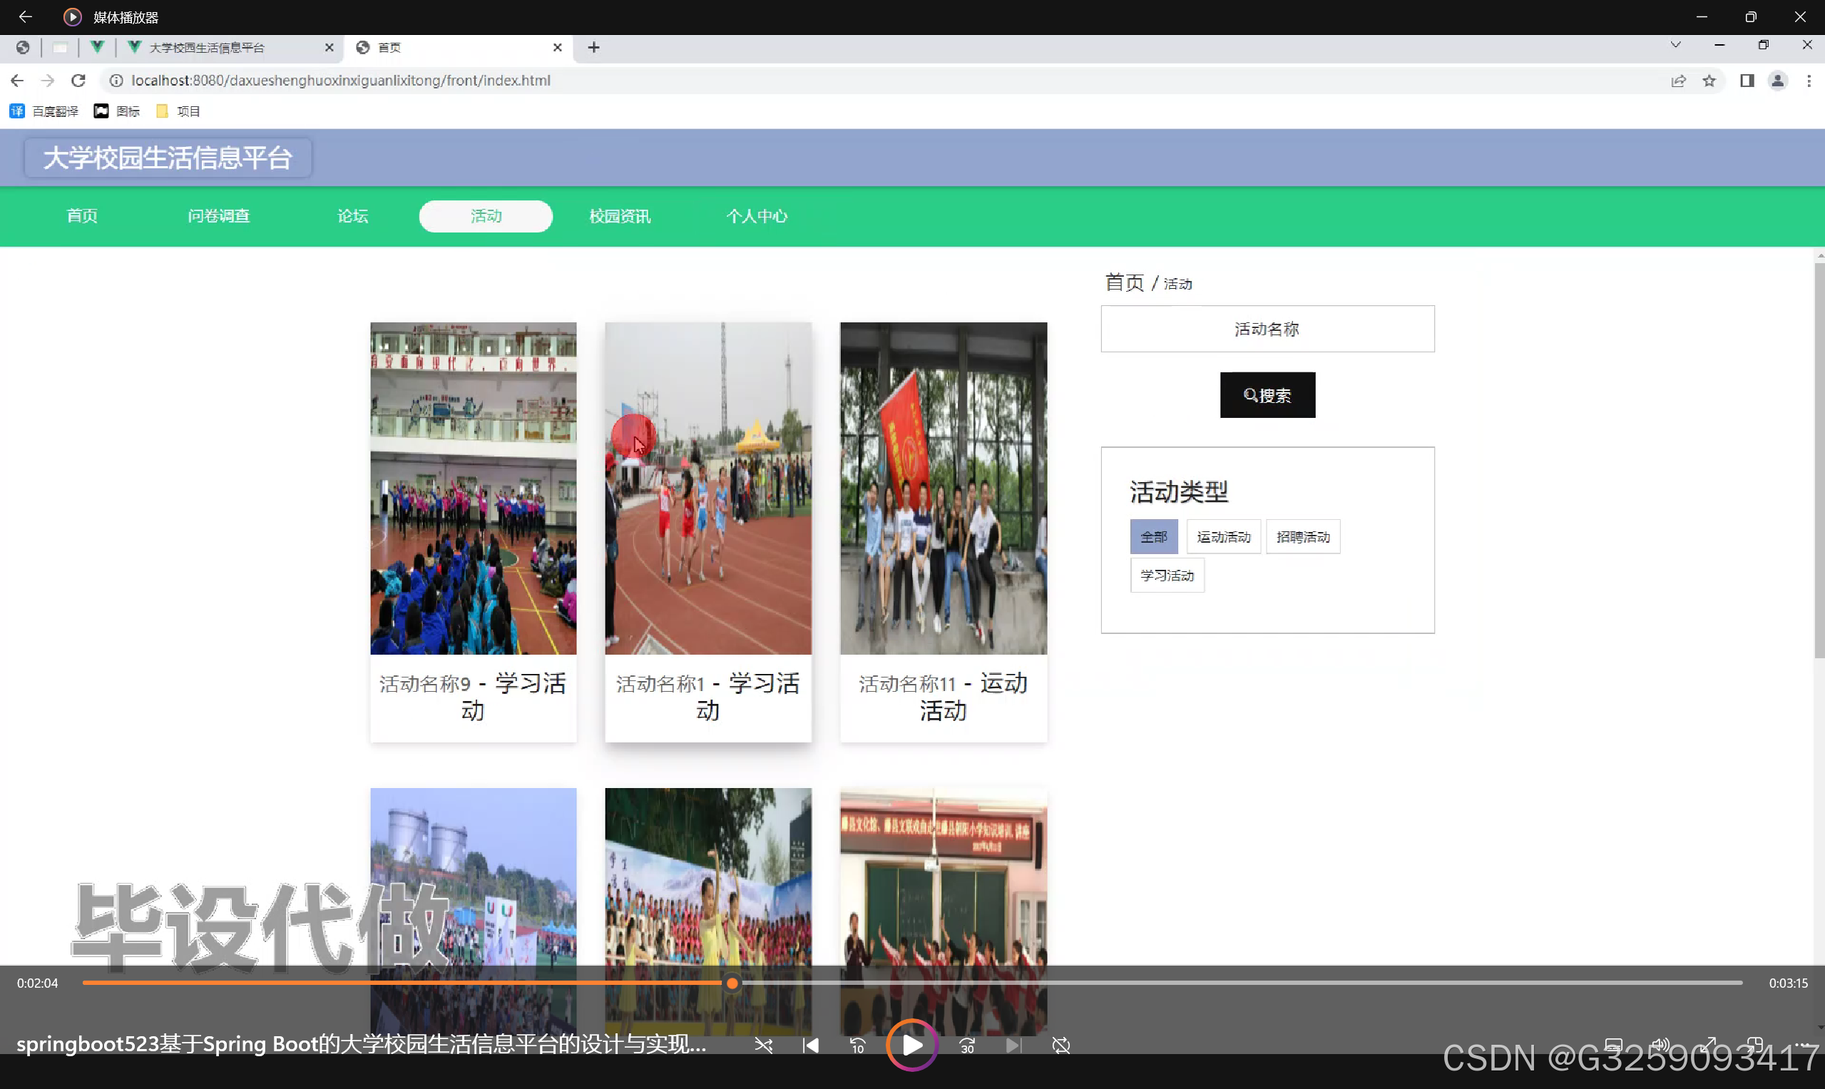Bookmark page with the star icon
This screenshot has height=1089, width=1825.
pos(1709,81)
